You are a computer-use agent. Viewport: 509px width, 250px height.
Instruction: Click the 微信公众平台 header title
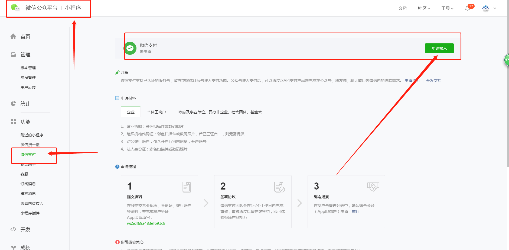tap(41, 8)
